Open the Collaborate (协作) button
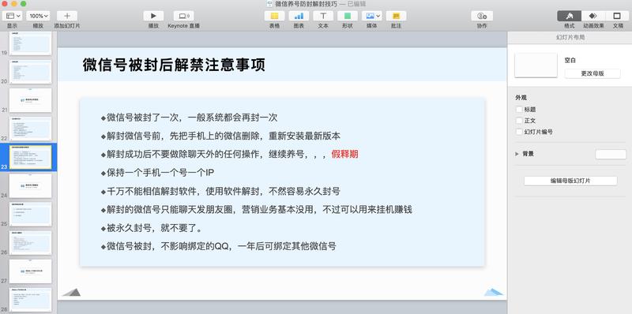 click(482, 16)
